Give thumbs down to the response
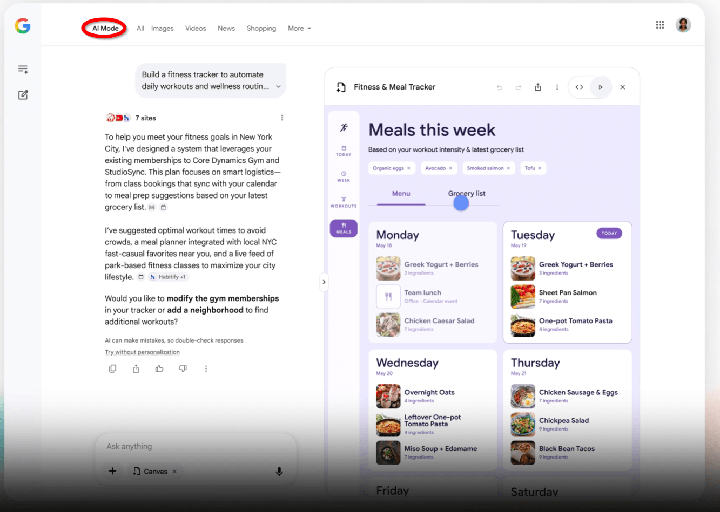 click(x=183, y=368)
